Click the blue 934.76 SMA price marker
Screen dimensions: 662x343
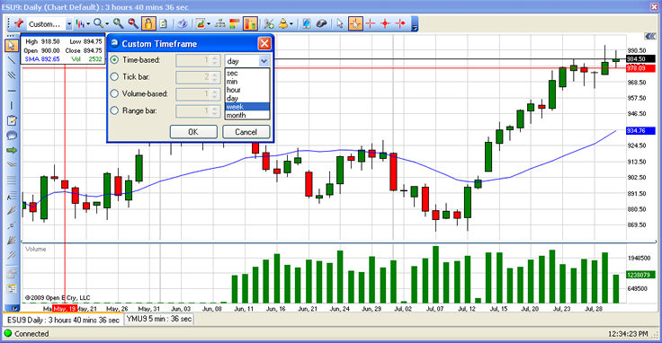pyautogui.click(x=640, y=130)
